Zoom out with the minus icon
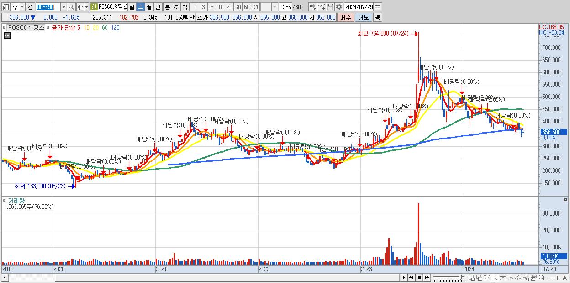This screenshot has width=570, height=283. click(x=549, y=278)
